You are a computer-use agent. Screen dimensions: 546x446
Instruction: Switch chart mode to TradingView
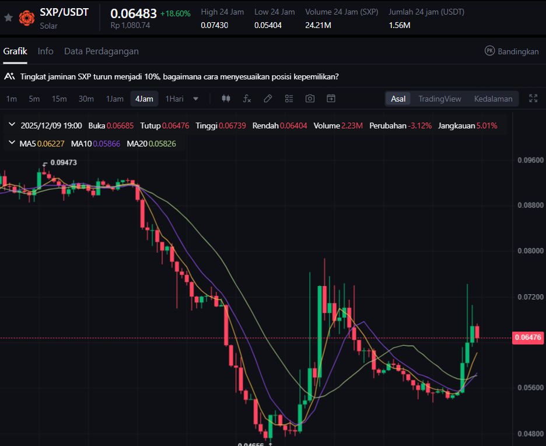click(x=439, y=99)
